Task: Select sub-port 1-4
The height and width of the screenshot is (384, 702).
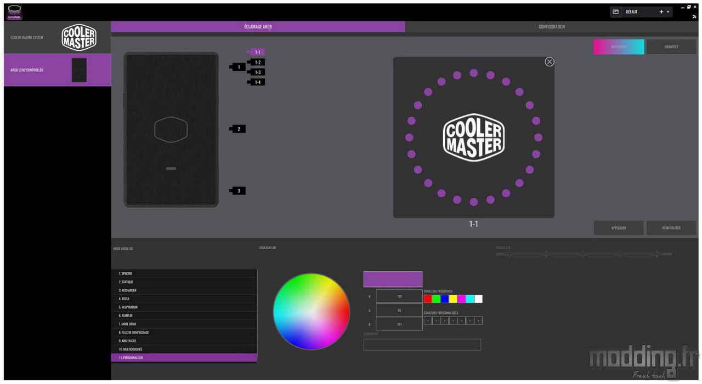Action: point(257,82)
